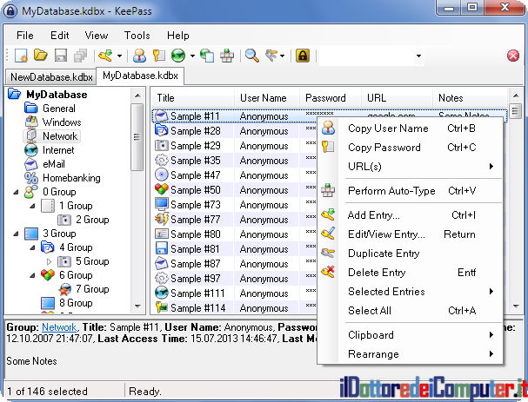Select the Sample #77 entry row
528x402 pixels.
tap(235, 220)
